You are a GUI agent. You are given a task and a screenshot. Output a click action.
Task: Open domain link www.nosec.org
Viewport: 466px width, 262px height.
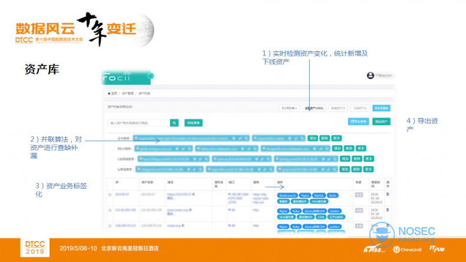point(178,210)
